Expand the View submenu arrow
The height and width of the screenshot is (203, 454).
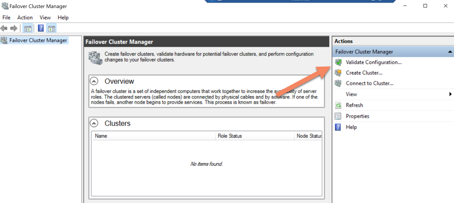coord(450,94)
